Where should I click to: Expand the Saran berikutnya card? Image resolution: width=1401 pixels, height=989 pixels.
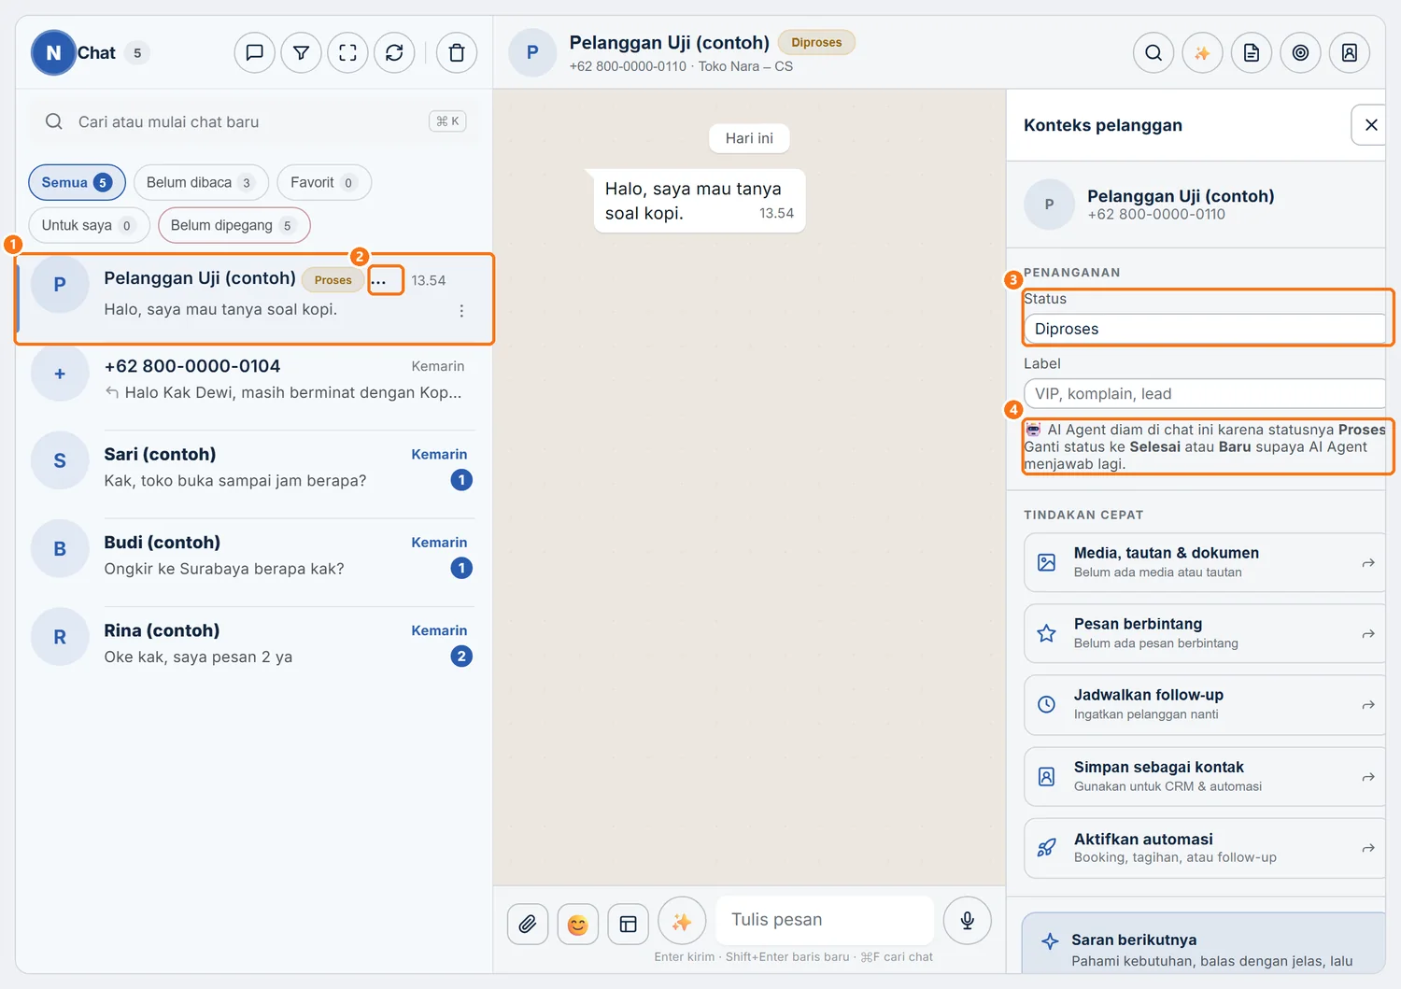pos(1204,944)
